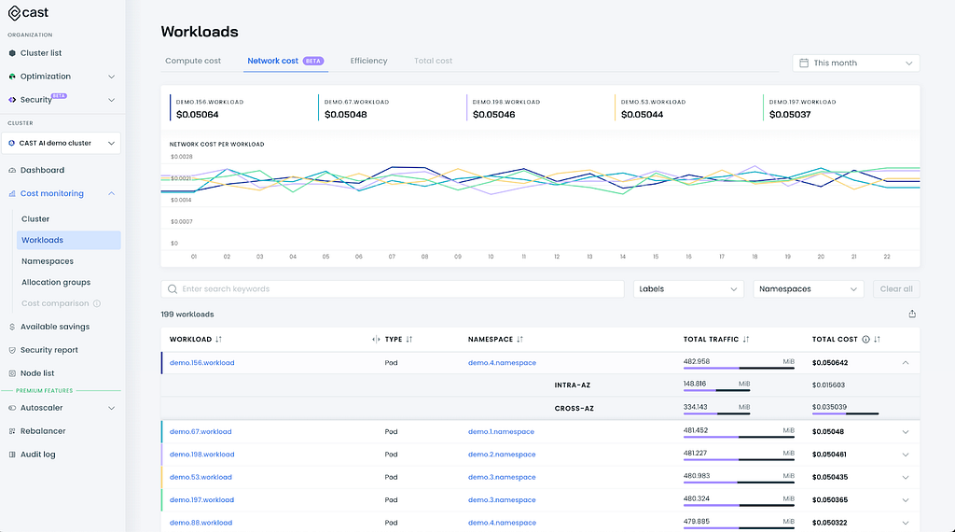Switch to the Efficiency tab
This screenshot has height=532, width=955.
pos(368,61)
